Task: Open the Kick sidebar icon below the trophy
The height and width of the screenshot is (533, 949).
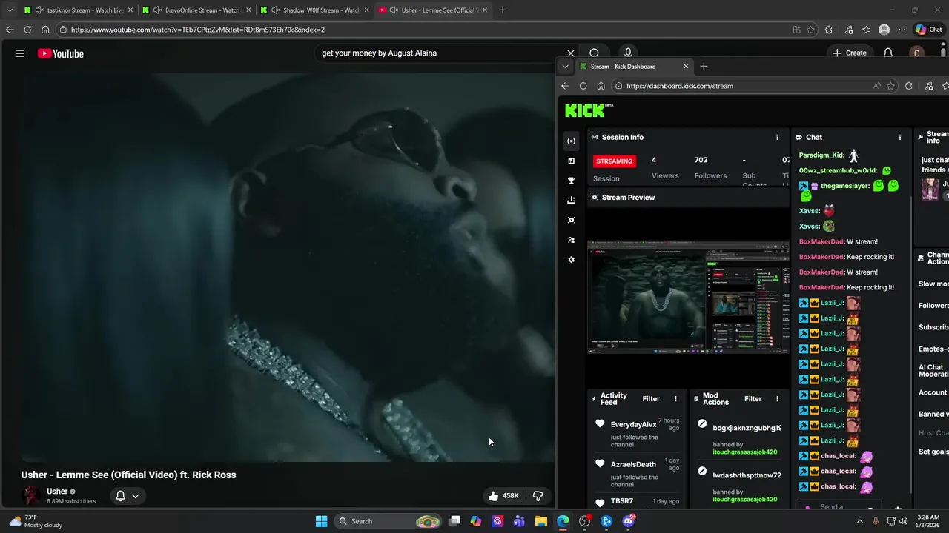Action: tap(571, 201)
